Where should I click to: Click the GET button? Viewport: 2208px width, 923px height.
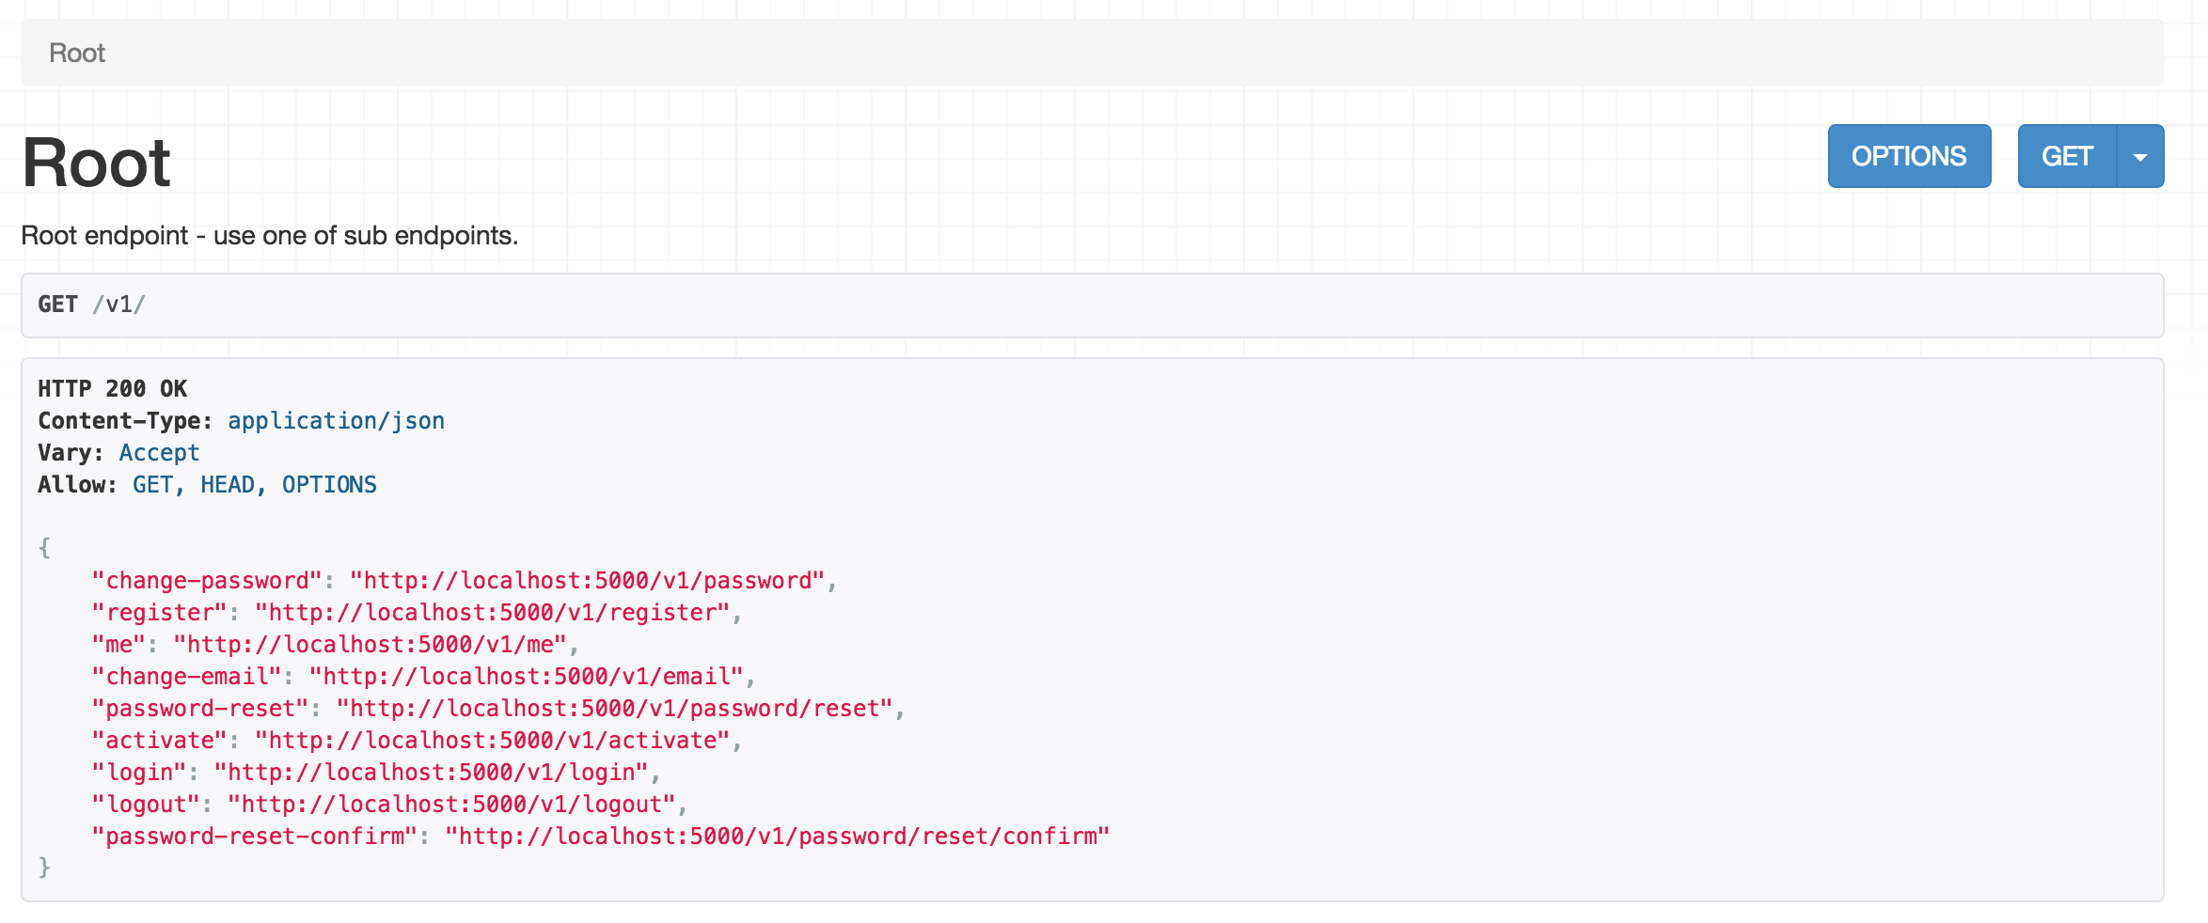tap(2066, 156)
